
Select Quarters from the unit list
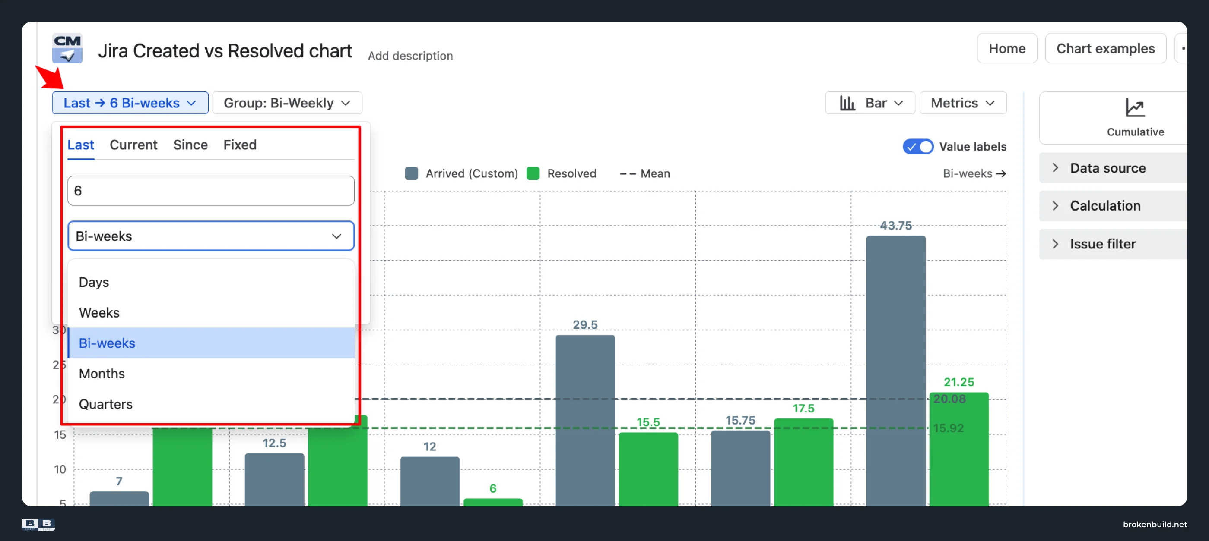[x=211, y=404]
